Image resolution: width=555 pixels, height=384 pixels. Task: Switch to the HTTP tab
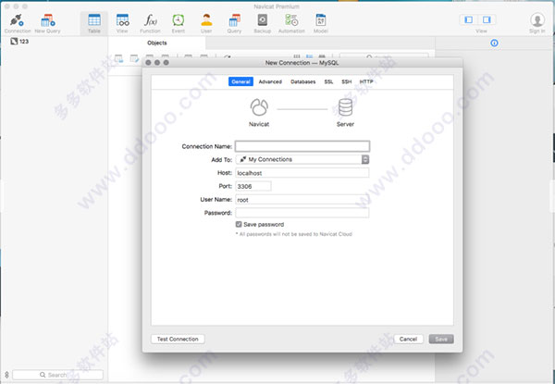click(366, 81)
